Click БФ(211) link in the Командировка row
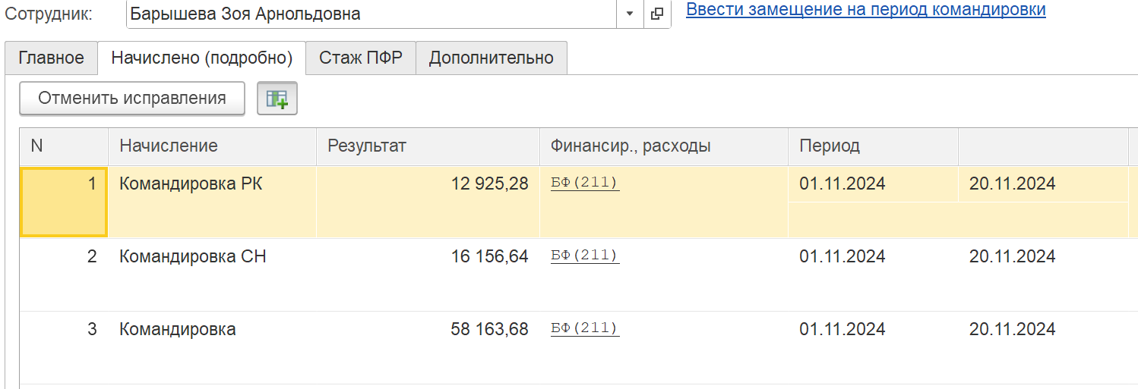This screenshot has height=389, width=1138. tap(585, 328)
